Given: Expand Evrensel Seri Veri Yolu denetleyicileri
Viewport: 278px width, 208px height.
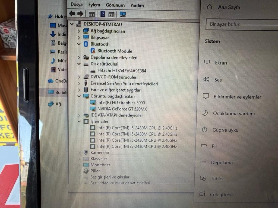Looking at the screenshot, I should click(79, 83).
